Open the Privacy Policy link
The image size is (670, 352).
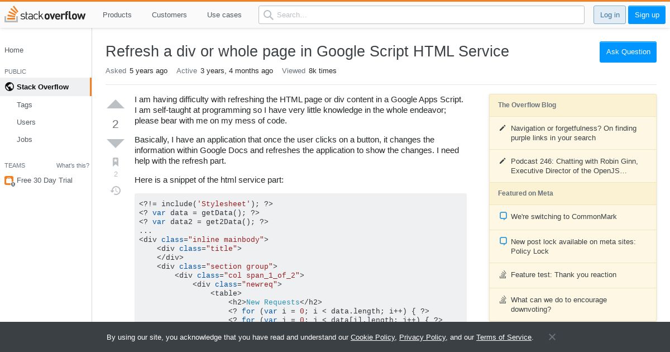point(422,337)
